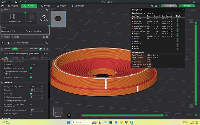
Task: Open Slice plate dropdown arrow
Action: coord(162,6)
